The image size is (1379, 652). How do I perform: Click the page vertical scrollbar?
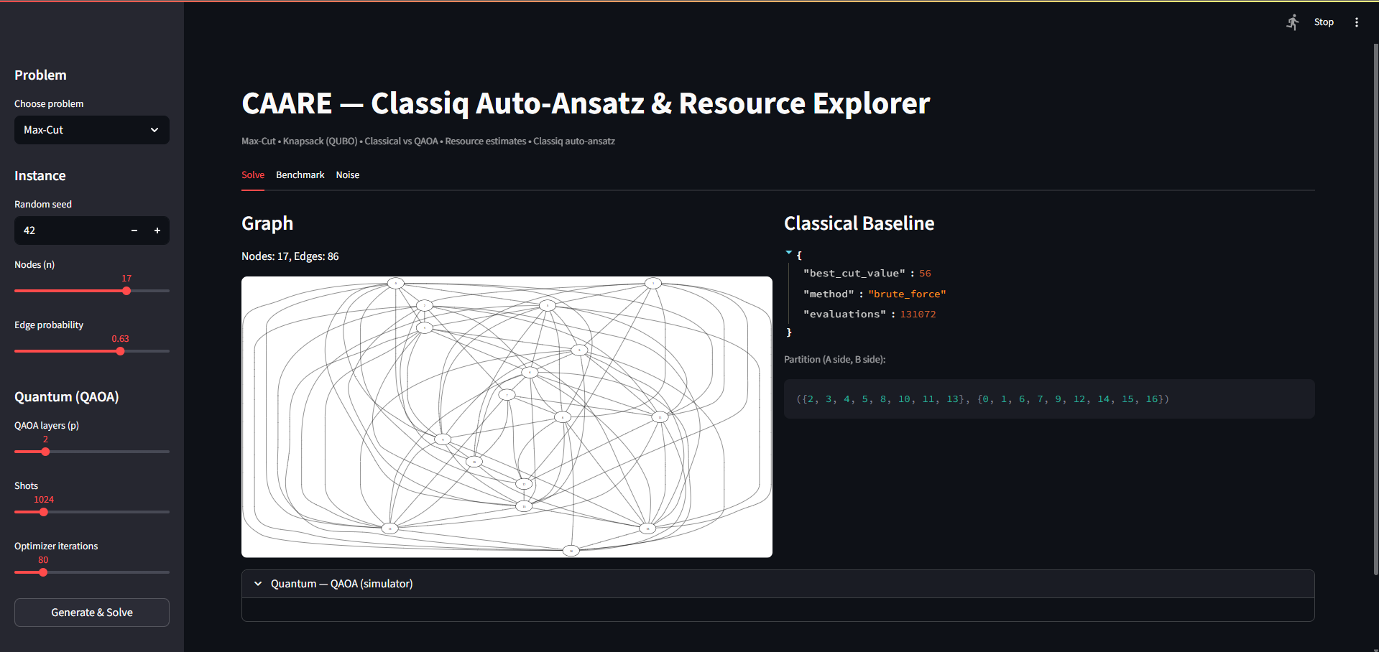point(1375,309)
